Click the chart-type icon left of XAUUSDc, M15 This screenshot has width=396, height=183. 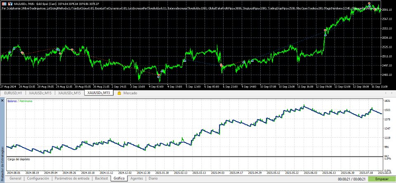coord(10,4)
